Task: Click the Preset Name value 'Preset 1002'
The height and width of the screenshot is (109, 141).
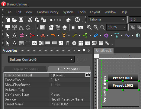Action: pyautogui.click(x=59, y=104)
